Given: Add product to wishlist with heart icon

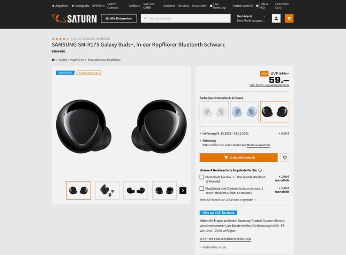Looking at the screenshot, I should [x=285, y=157].
